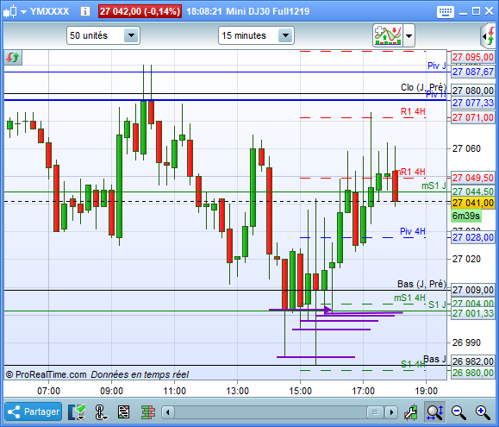Click the 27 049,50 price label
The image size is (499, 427).
[x=473, y=178]
